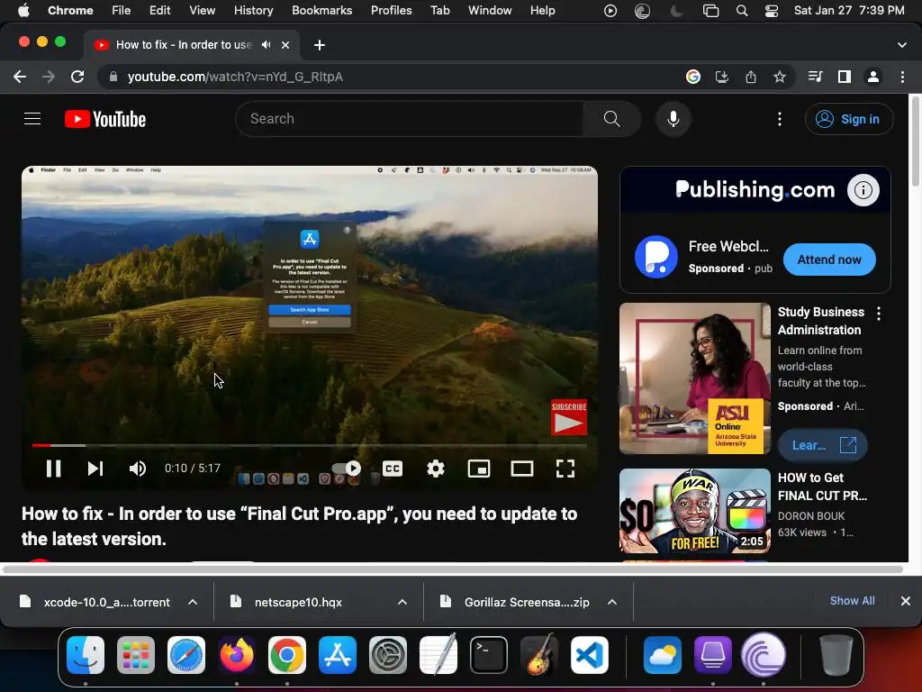Click the horizontal page scrollbar

point(453,569)
